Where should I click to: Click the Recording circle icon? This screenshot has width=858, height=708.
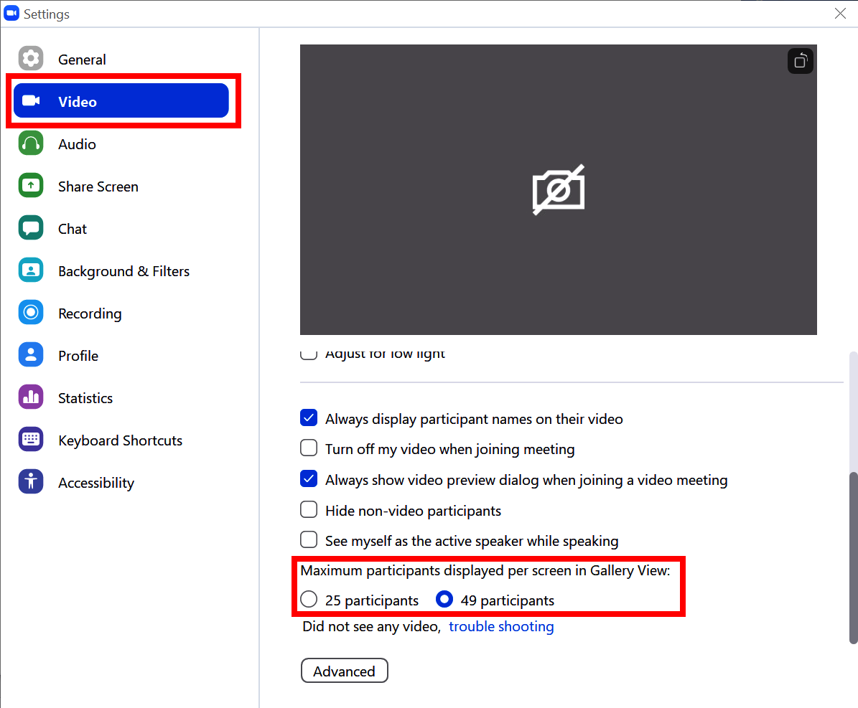[31, 313]
